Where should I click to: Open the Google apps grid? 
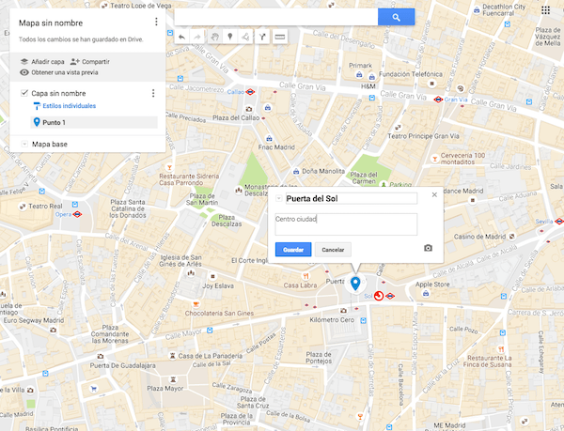pos(545,10)
